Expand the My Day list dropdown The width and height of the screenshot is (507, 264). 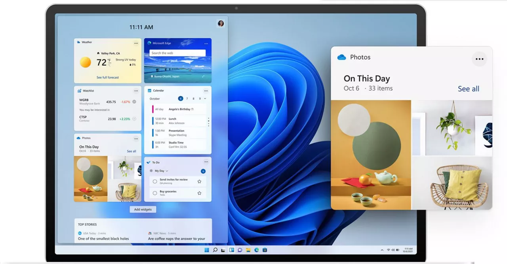167,171
